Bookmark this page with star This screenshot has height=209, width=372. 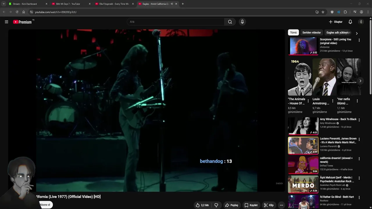[323, 12]
